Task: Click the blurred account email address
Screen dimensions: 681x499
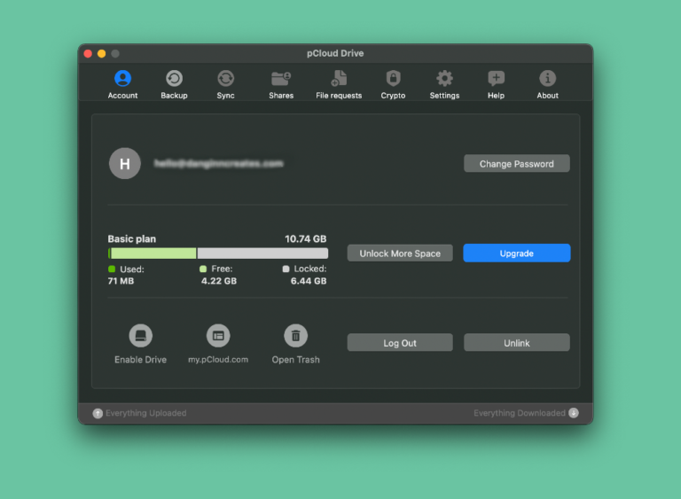Action: [219, 163]
